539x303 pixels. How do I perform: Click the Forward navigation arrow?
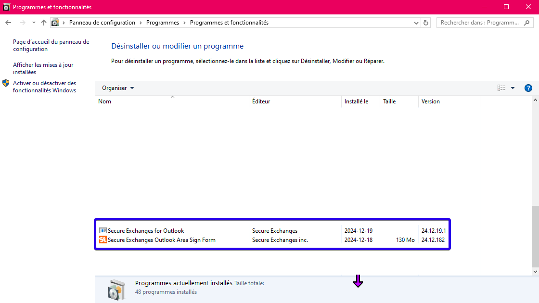tap(22, 23)
